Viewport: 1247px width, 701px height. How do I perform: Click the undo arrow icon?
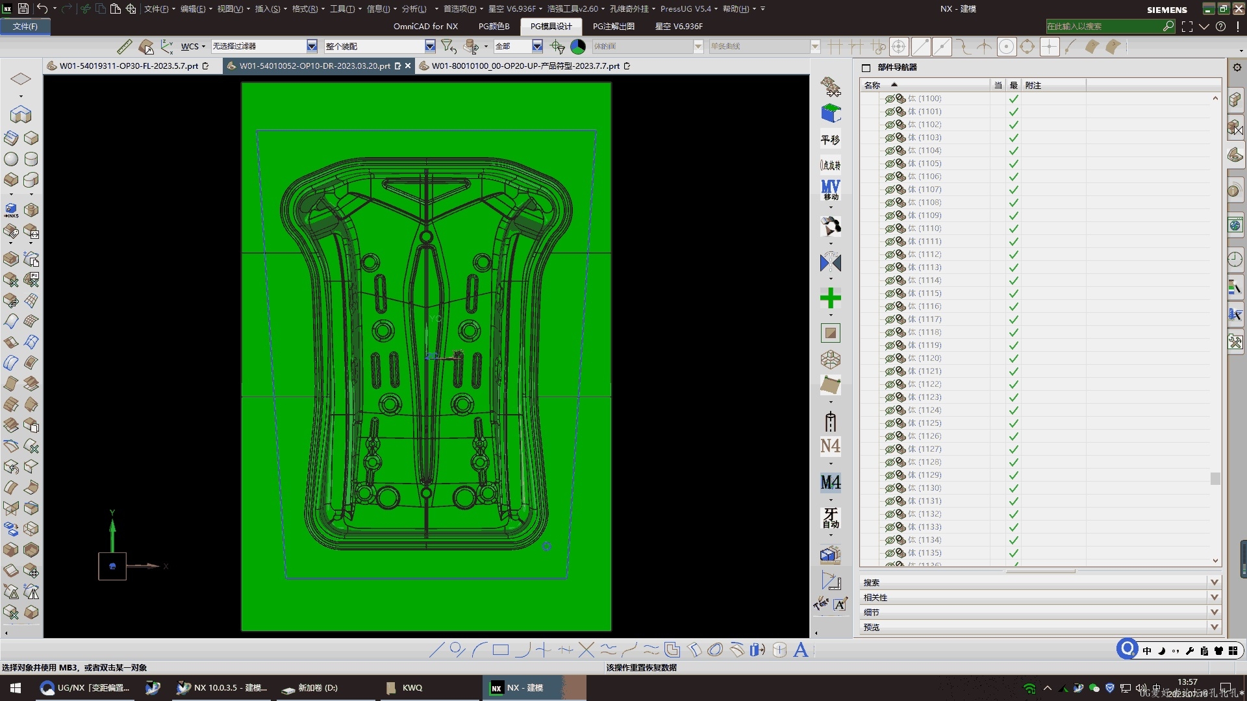42,8
